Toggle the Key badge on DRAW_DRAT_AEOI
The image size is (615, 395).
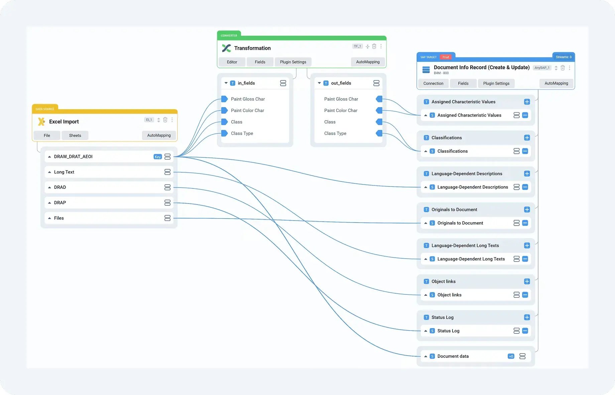pyautogui.click(x=157, y=157)
